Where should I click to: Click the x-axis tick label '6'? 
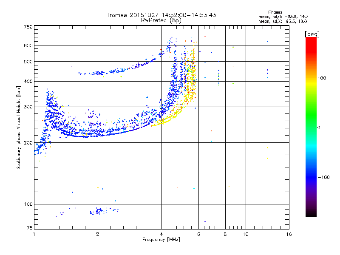[198, 234]
